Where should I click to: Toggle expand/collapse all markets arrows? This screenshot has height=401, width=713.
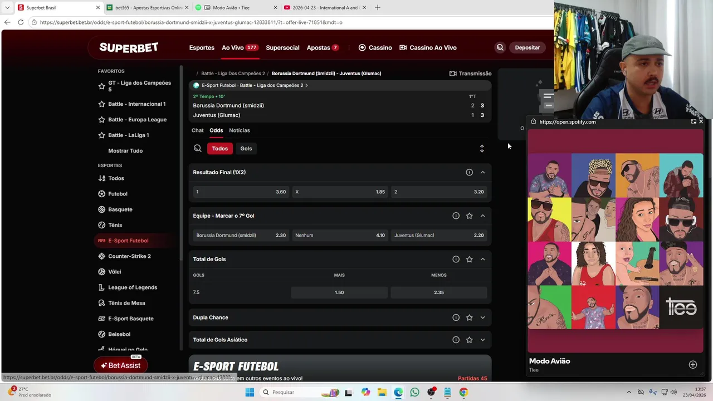[x=482, y=148]
